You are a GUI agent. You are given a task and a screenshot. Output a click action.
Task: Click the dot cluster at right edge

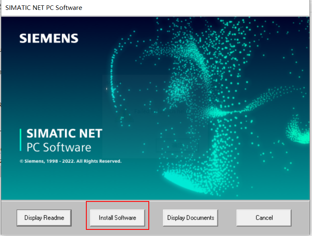pyautogui.click(x=298, y=131)
